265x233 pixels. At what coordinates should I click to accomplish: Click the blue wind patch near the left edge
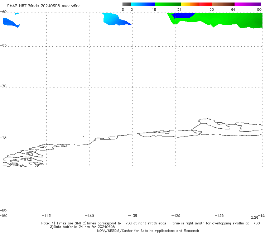(10, 23)
